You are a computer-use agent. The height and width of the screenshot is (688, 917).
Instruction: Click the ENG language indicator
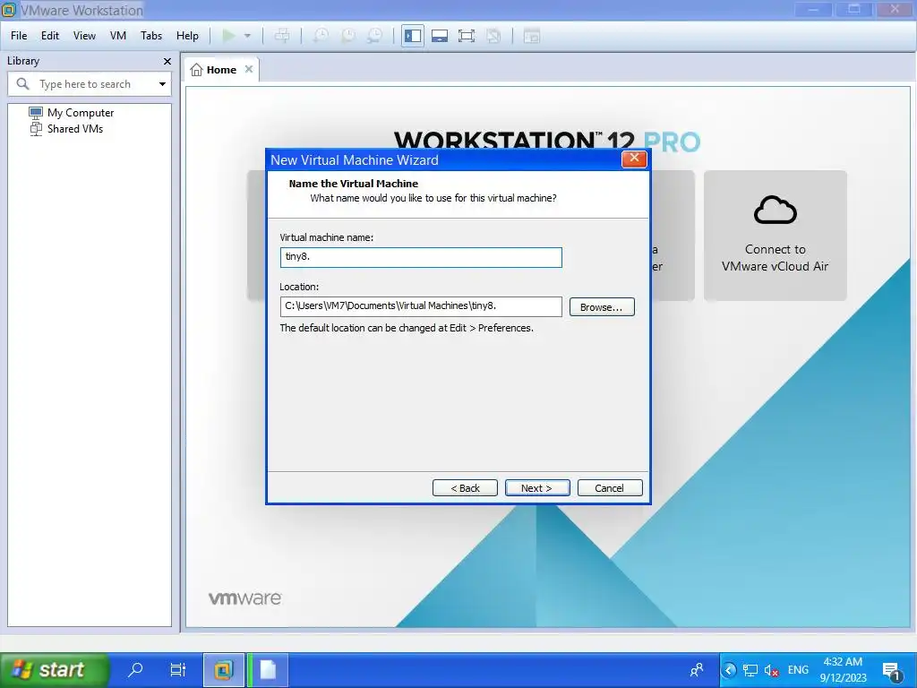pos(798,670)
